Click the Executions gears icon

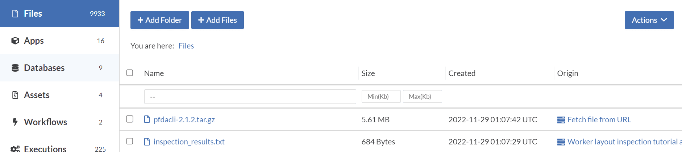pos(15,148)
